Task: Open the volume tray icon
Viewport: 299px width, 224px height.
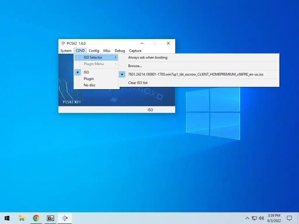Action: point(261,218)
